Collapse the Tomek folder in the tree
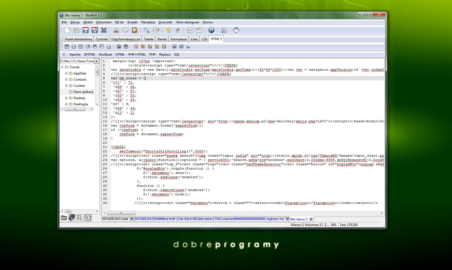This screenshot has width=452, height=270. click(x=62, y=67)
